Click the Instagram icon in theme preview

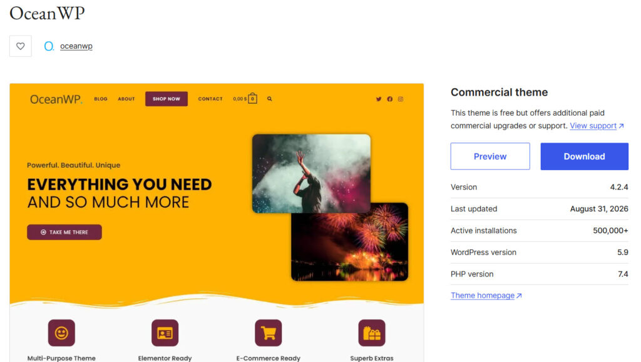pyautogui.click(x=401, y=99)
